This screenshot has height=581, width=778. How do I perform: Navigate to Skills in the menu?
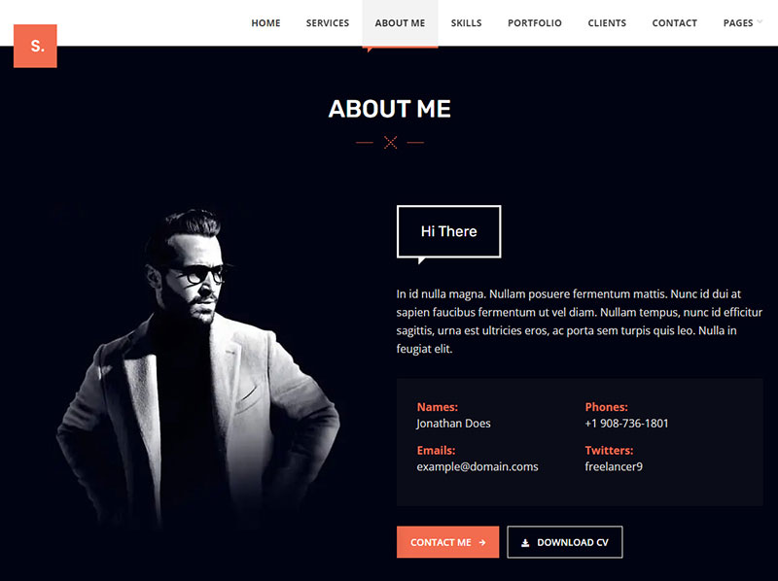pyautogui.click(x=467, y=23)
